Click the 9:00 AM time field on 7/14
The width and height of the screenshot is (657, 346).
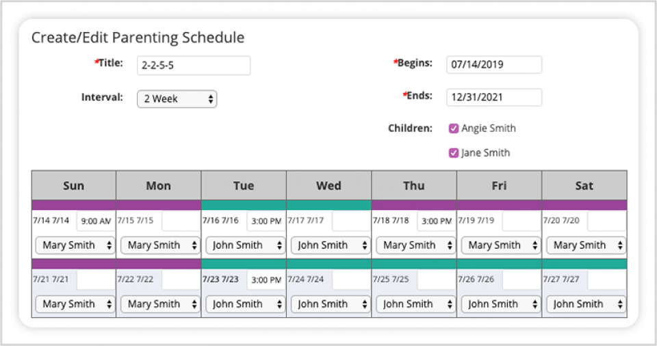click(94, 221)
